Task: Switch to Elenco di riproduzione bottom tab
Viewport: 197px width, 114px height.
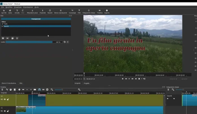Action: pos(9,83)
